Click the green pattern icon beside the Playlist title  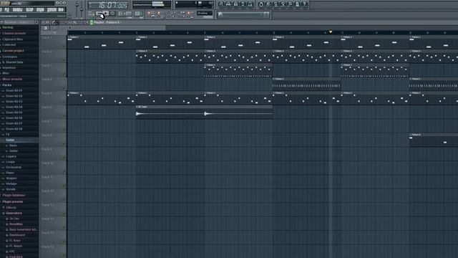(92, 22)
